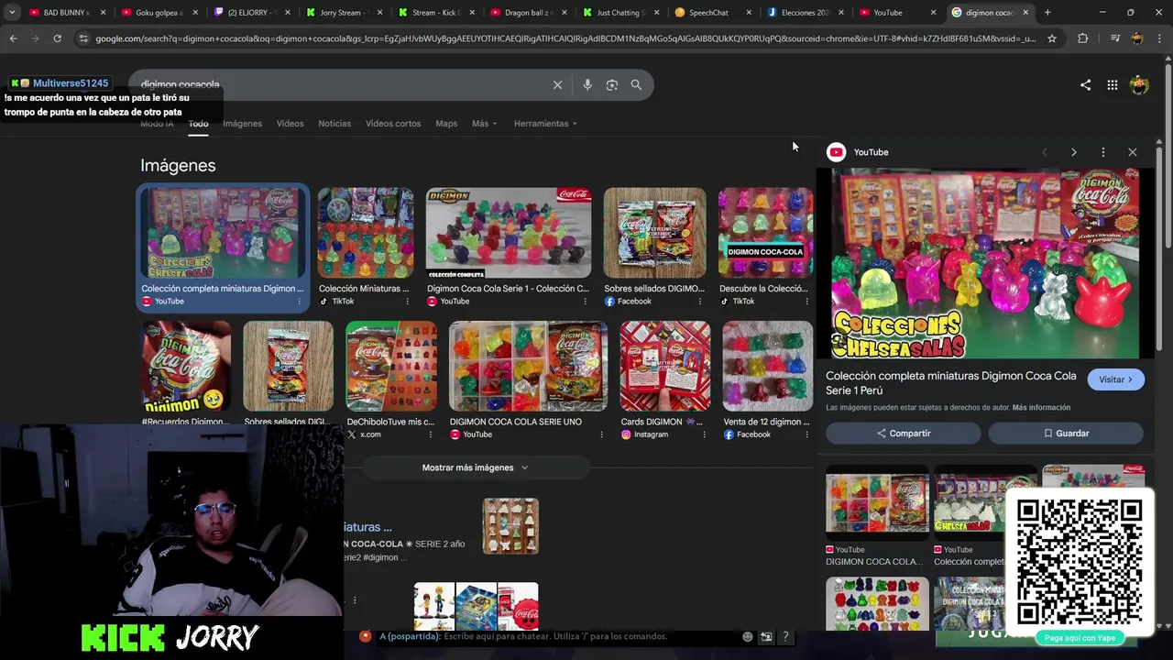This screenshot has width=1173, height=660.
Task: Open the Google account avatar
Action: (x=1139, y=85)
